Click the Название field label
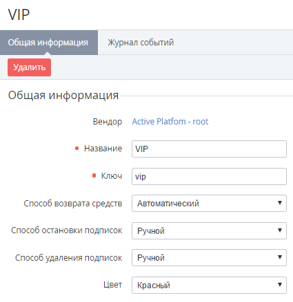This screenshot has height=302, width=293. [x=103, y=149]
